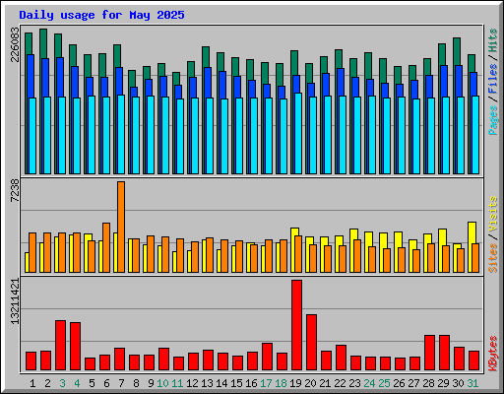Click the cyan 'Pages' legend label
The image size is (504, 394).
[492, 120]
